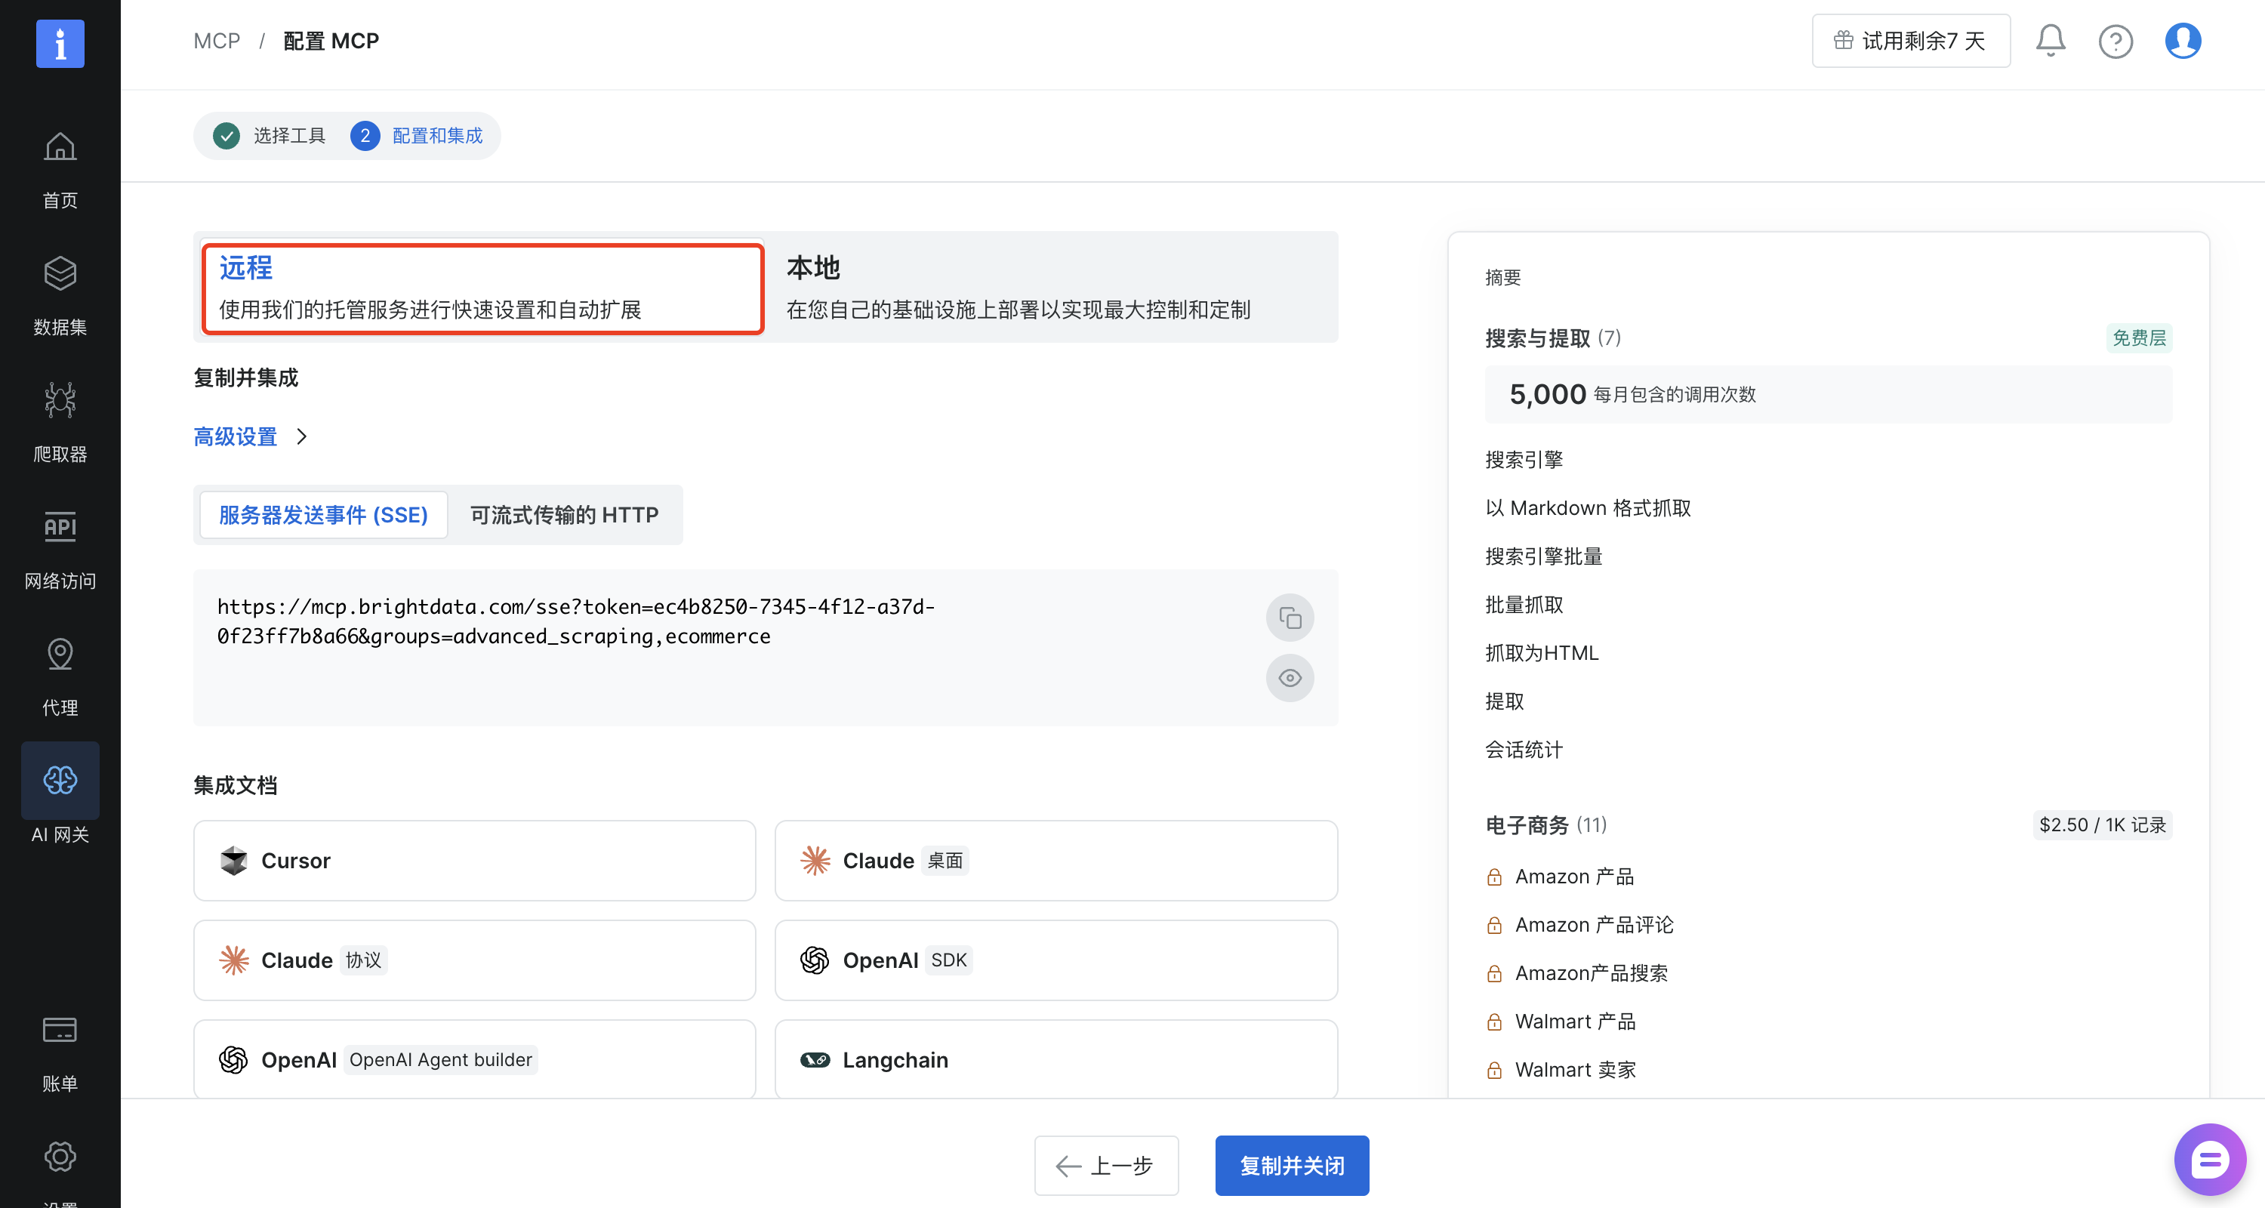Select the 远程 hosting option

[x=482, y=288]
